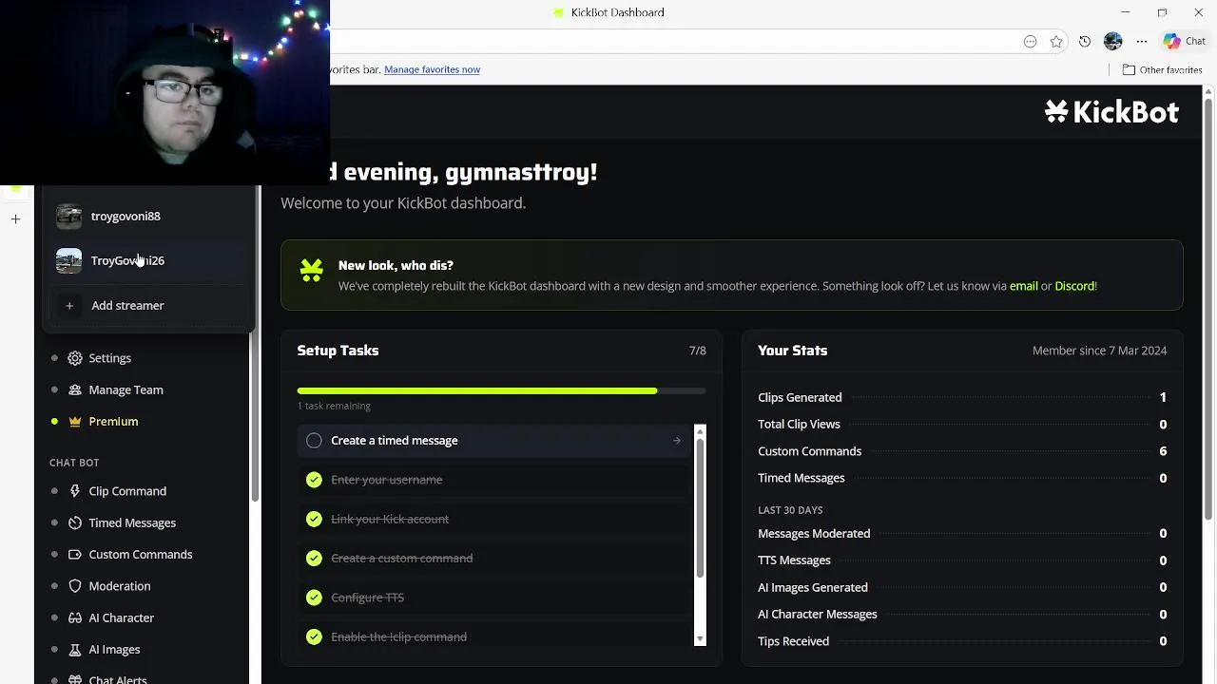
Task: Click troygovoni88 avatar thumbnail
Action: click(x=68, y=217)
